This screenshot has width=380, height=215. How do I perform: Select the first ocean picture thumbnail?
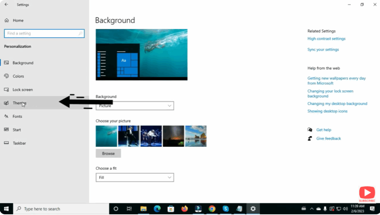pyautogui.click(x=107, y=136)
